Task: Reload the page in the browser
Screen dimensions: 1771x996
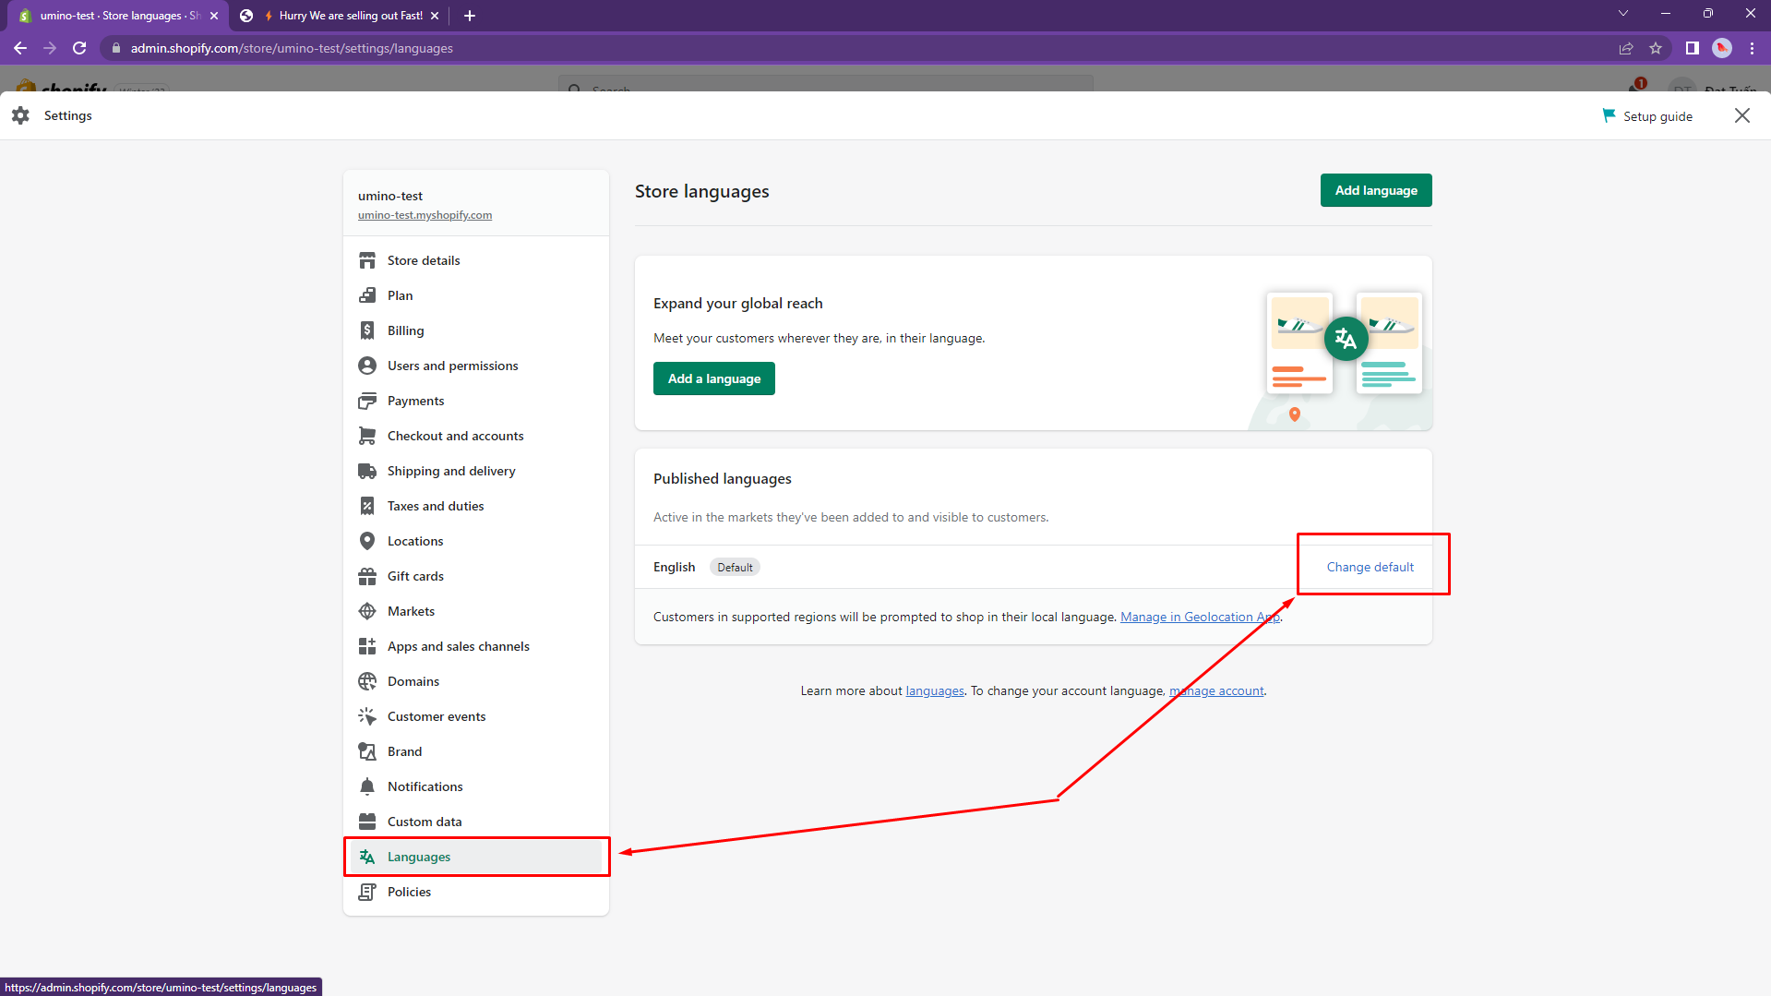Action: pyautogui.click(x=79, y=48)
